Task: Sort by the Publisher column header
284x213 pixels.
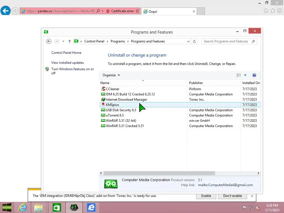Action: [214, 83]
